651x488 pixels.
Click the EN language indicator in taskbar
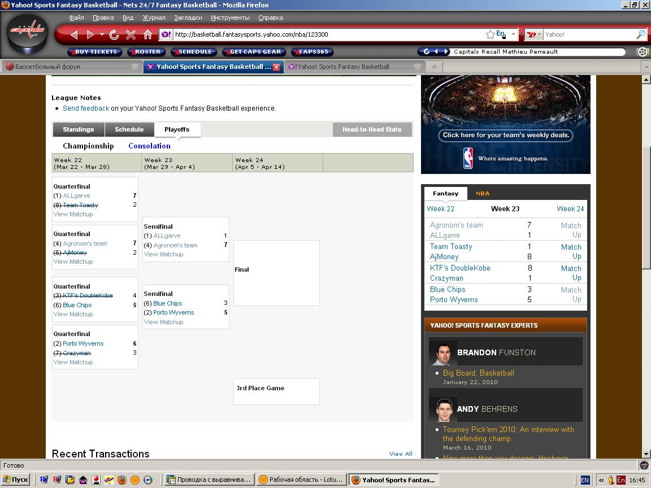pyautogui.click(x=584, y=480)
